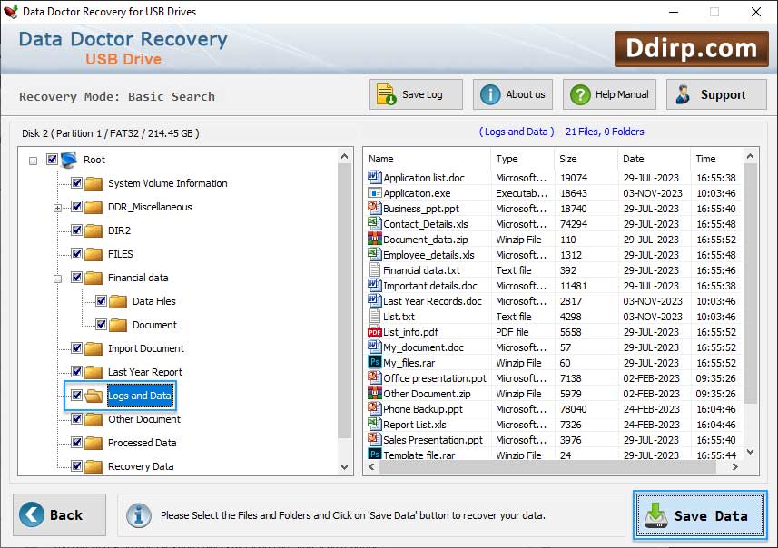Open the Help Manual
This screenshot has height=548, width=778.
(x=609, y=94)
